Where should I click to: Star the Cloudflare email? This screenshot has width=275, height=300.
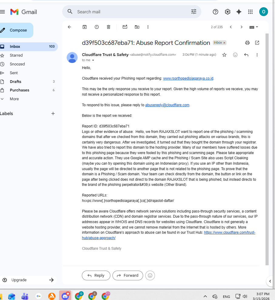click(224, 55)
